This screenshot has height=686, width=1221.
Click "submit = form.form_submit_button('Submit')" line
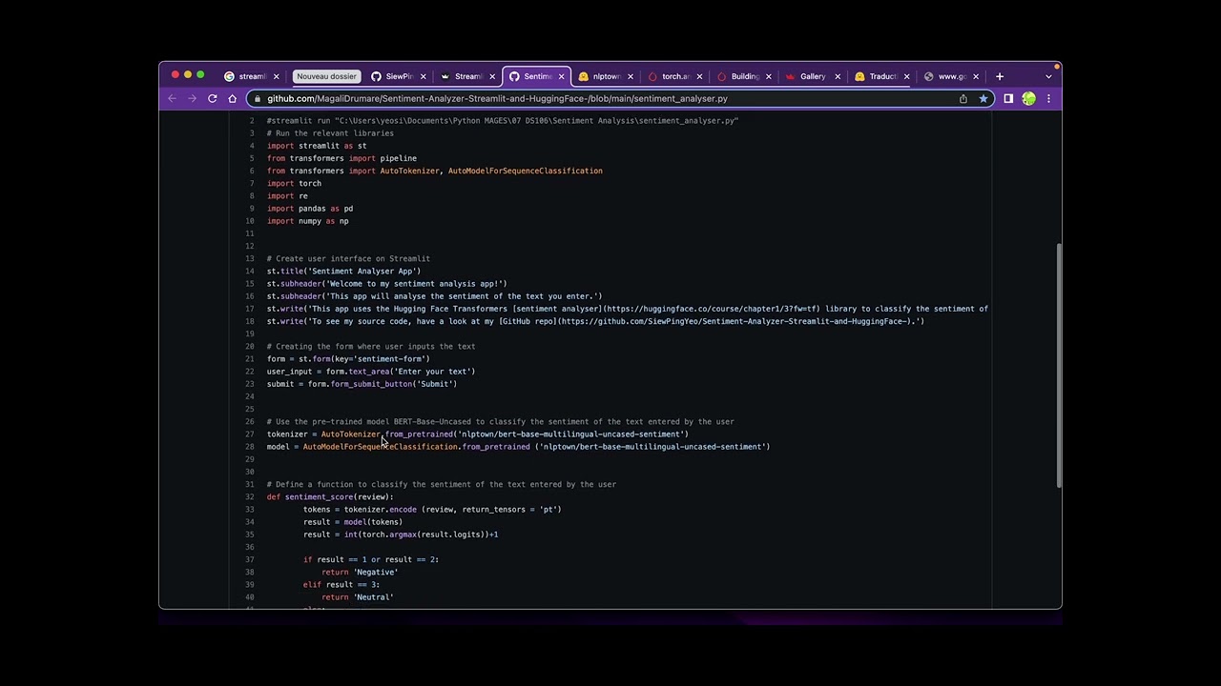tap(362, 384)
